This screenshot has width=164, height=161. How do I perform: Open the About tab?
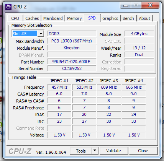(144, 18)
